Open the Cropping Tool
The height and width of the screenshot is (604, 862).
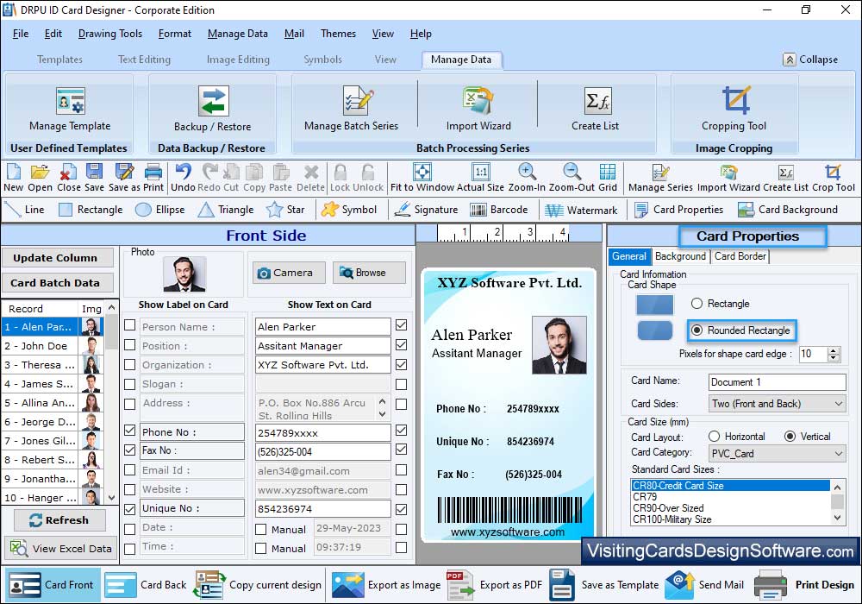coord(734,109)
